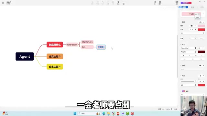Select the pink topic after the red branch
207x116 pixels.
pos(72,45)
